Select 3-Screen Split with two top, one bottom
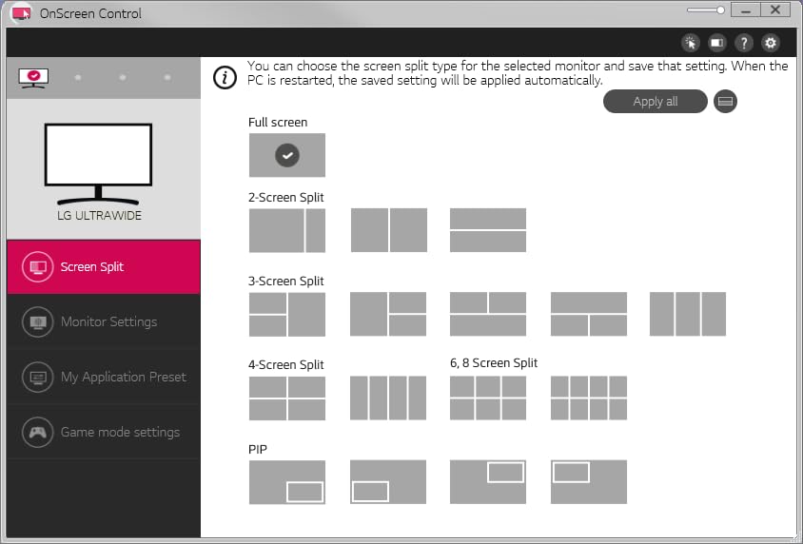The height and width of the screenshot is (544, 803). point(488,314)
